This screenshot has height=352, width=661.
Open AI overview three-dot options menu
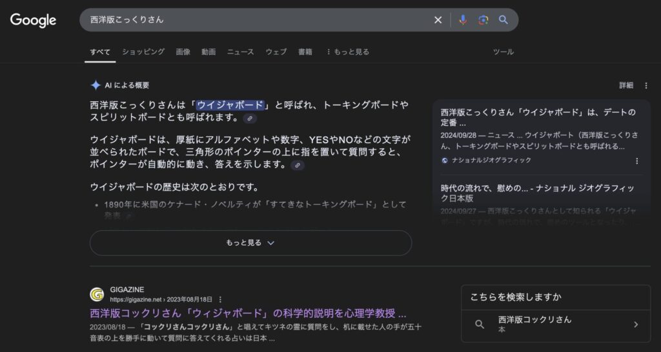646,86
